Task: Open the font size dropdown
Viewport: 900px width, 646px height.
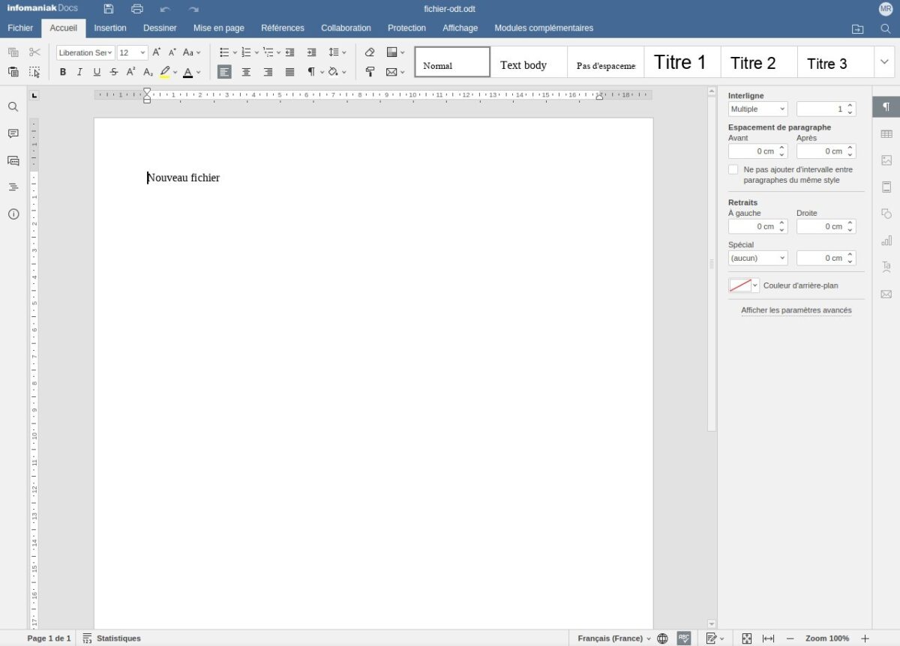Action: pos(142,52)
